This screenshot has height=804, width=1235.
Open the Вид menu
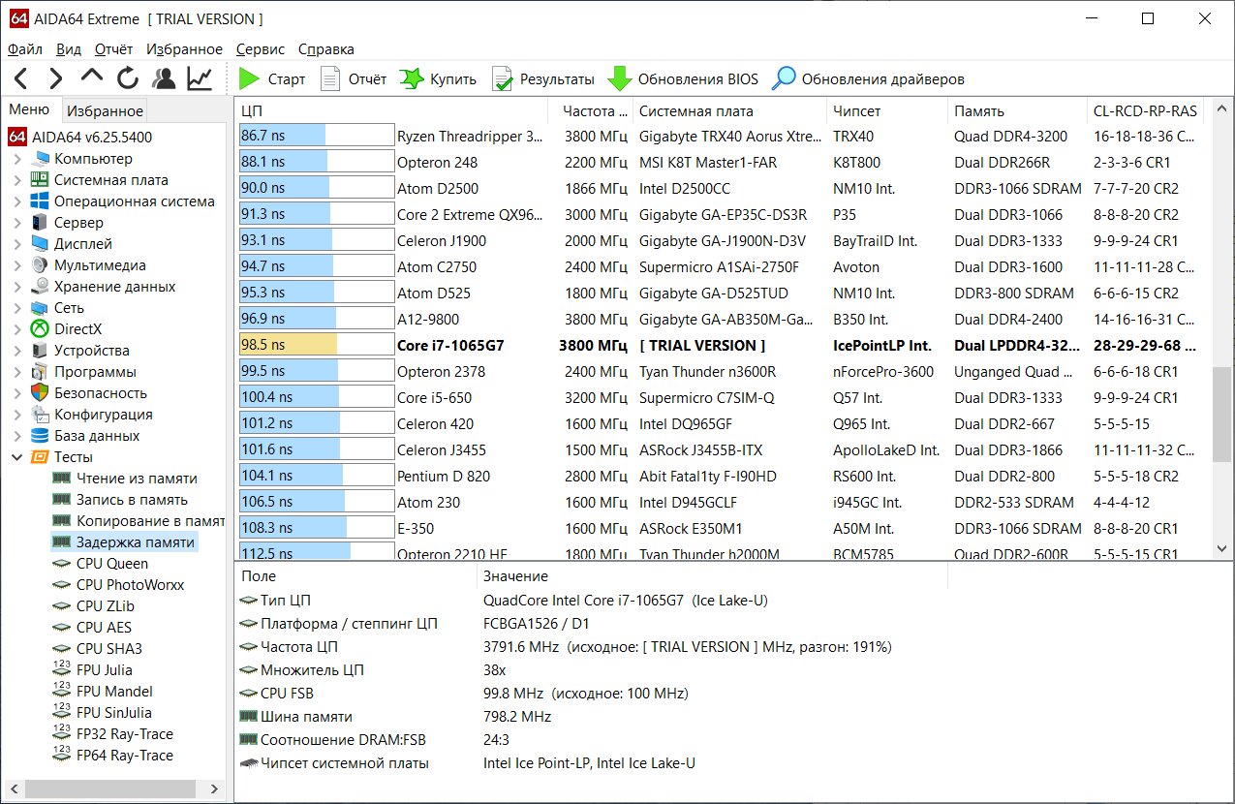(69, 49)
